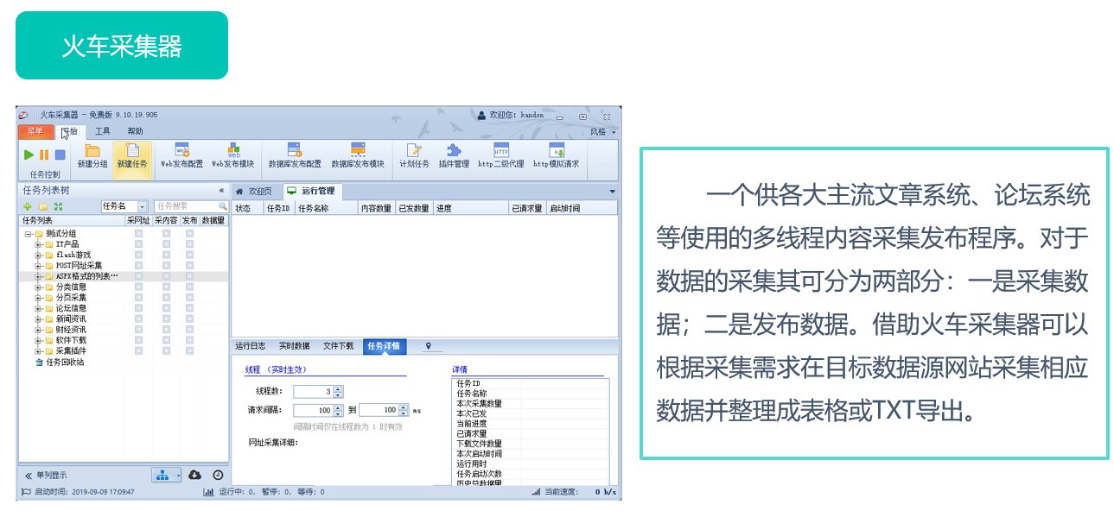Toggle 采网址 checkbox for 分类信息
This screenshot has width=1114, height=511.
coord(138,287)
